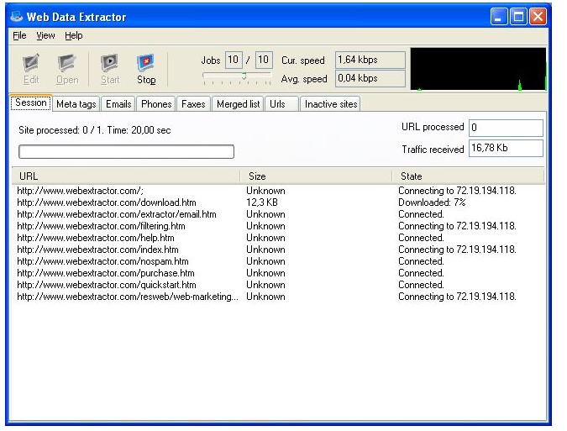Switch to the Urls tab
This screenshot has height=431, width=567.
click(281, 104)
